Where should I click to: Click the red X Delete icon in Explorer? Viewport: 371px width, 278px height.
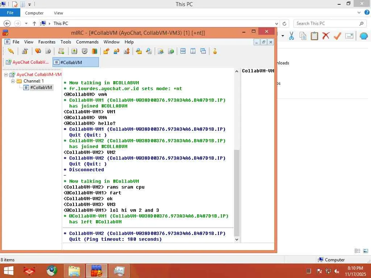[x=326, y=36]
